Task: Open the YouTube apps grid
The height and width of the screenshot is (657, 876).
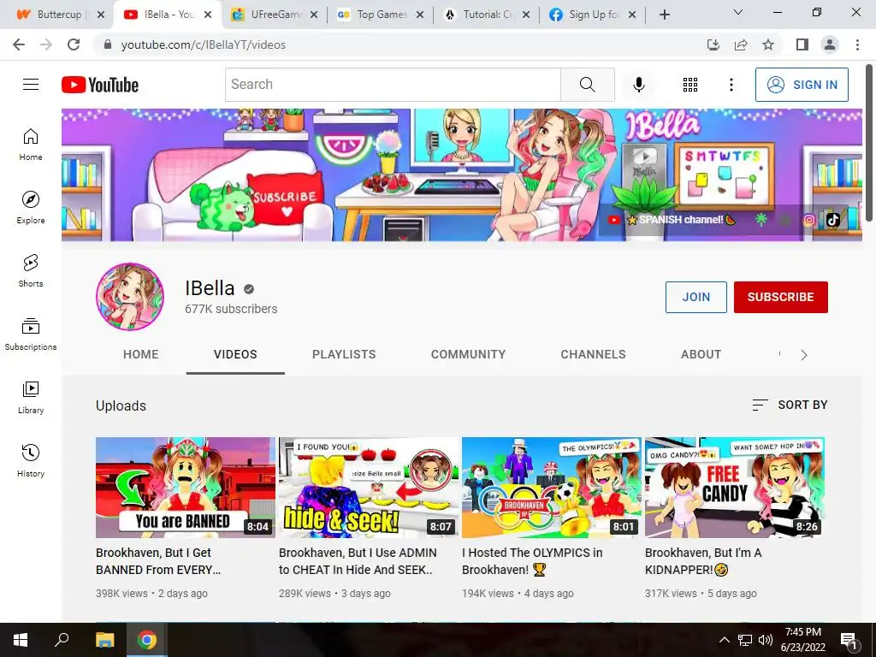Action: pos(690,85)
